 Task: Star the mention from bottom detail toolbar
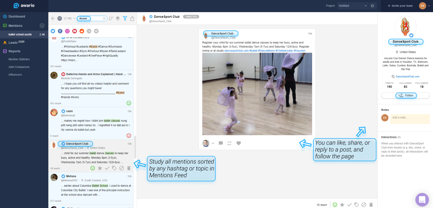tap(342, 204)
